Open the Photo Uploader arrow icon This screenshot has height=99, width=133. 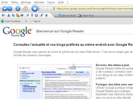(x=46, y=15)
